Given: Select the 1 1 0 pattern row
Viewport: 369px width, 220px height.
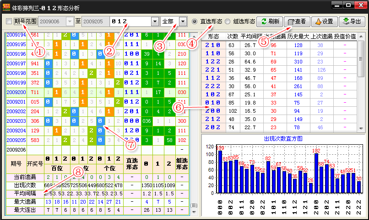Looking at the screenshot, I should (x=279, y=53).
